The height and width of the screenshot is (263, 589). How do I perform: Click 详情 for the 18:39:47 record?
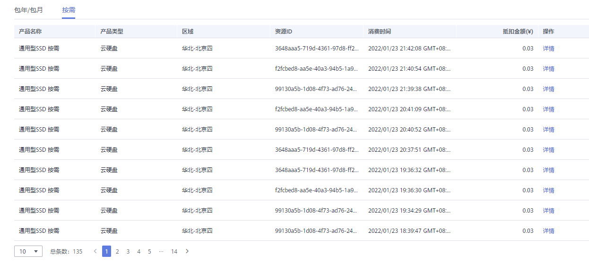(x=548, y=231)
